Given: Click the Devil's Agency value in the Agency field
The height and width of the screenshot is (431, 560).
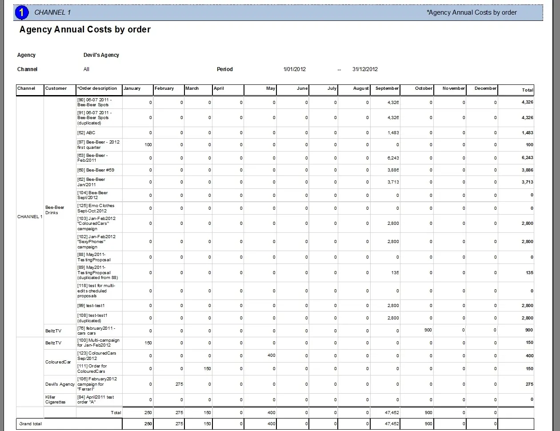Looking at the screenshot, I should tap(101, 55).
